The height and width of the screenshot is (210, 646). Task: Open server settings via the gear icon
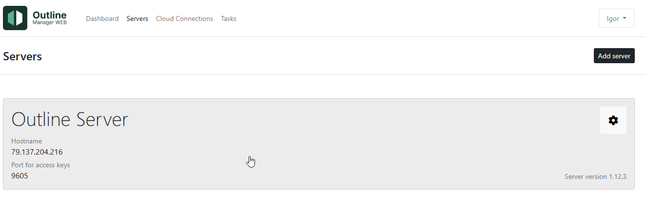click(x=613, y=120)
